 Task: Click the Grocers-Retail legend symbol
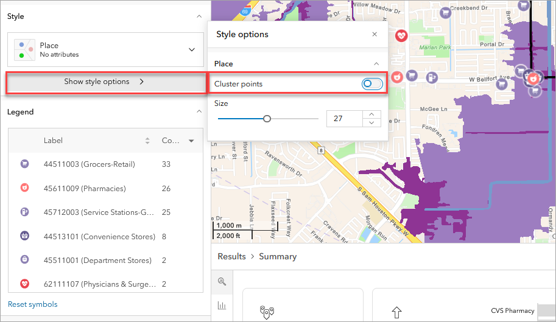[x=25, y=164]
